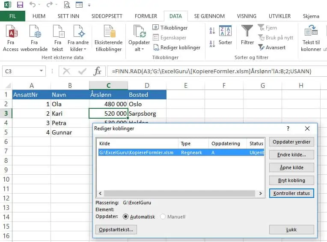The height and width of the screenshot is (242, 327).
Task: Click the Oppdater verdier button
Action: [x=291, y=142]
